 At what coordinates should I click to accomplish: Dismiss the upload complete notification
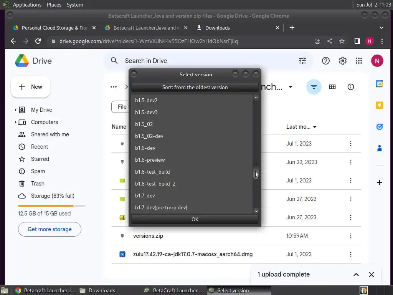coord(371,275)
